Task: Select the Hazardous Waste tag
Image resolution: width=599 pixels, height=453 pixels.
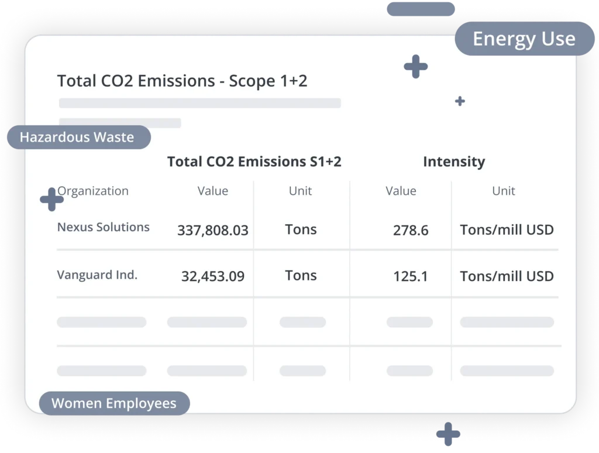Action: pyautogui.click(x=79, y=137)
